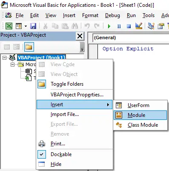The height and width of the screenshot is (171, 169).
Task: Collapse the VBAProject (Book1) tree node
Action: tap(5, 58)
